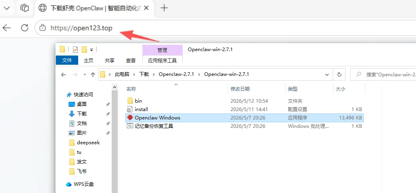
Task: Go up one folder level in Explorer
Action: (x=93, y=75)
